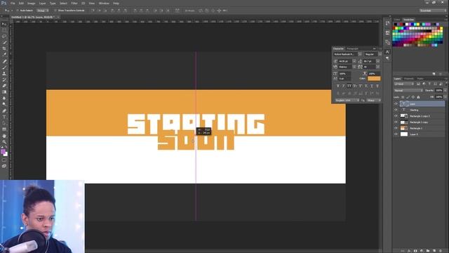
Task: Select the Blur tool
Action: (x=4, y=98)
